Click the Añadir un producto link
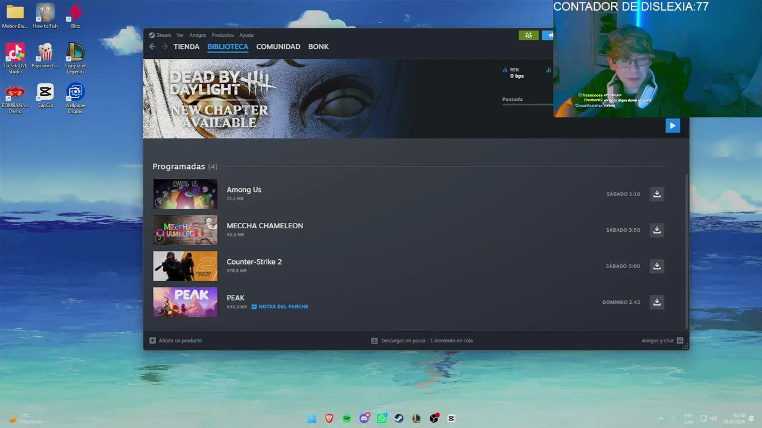Screen dimensions: 762x428 point(180,341)
